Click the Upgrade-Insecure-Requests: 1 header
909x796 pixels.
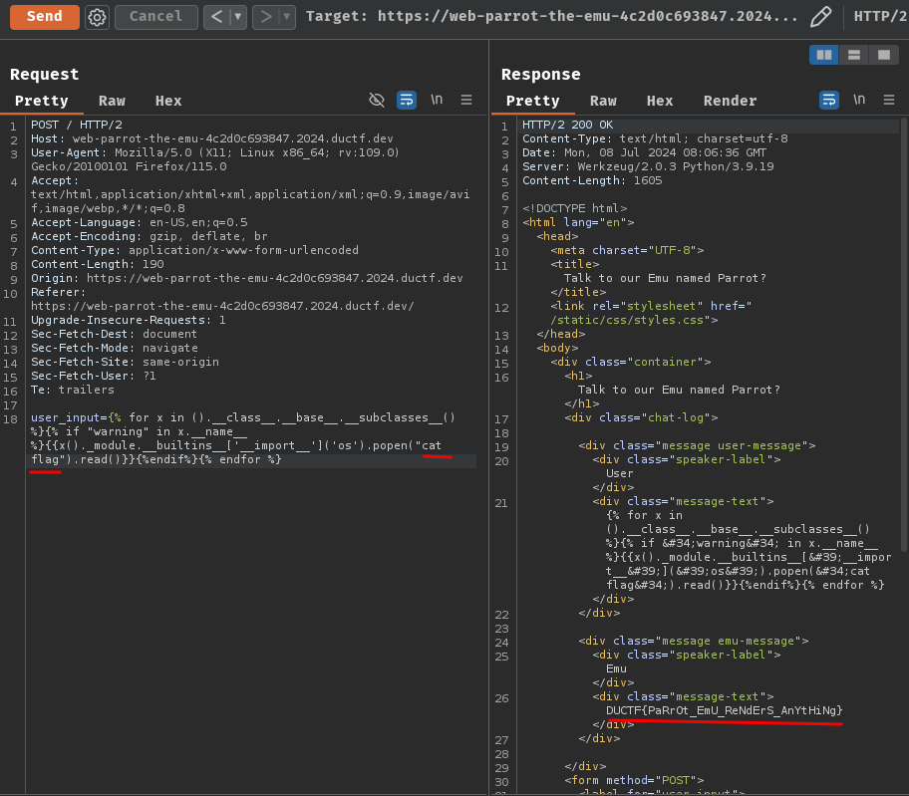pos(129,320)
